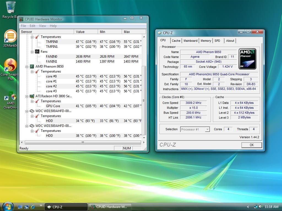Click the scroll right arrow in Hardware Monitor
Screen dimensions: 282x211
(144, 142)
